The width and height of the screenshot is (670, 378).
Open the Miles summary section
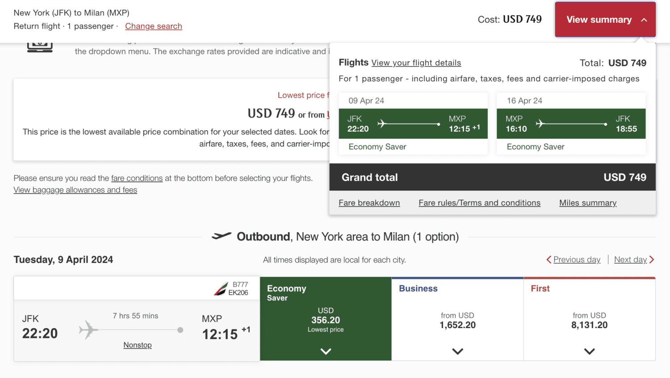click(588, 203)
